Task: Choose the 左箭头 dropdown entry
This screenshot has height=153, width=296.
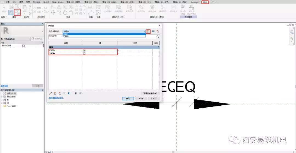Action: coord(104,36)
